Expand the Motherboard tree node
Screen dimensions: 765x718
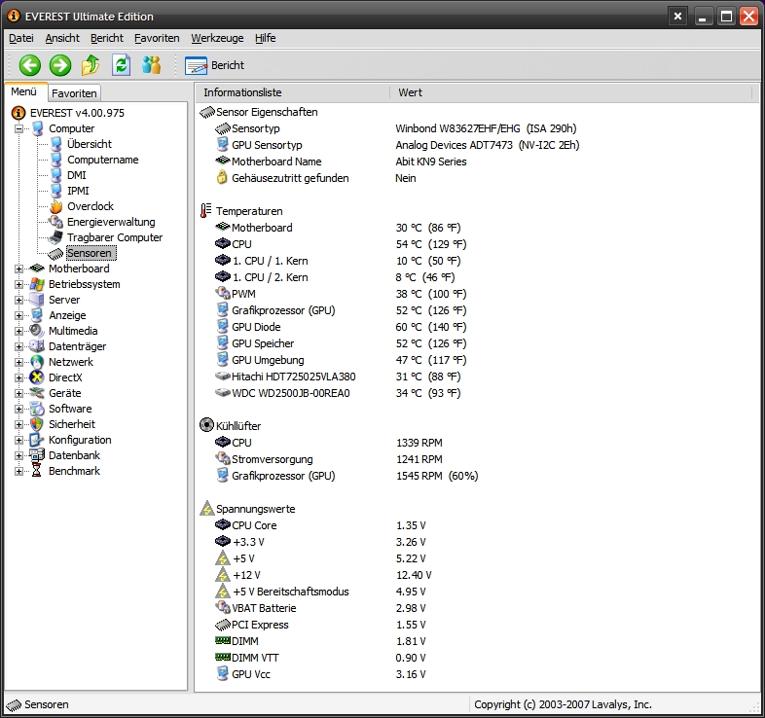click(18, 269)
